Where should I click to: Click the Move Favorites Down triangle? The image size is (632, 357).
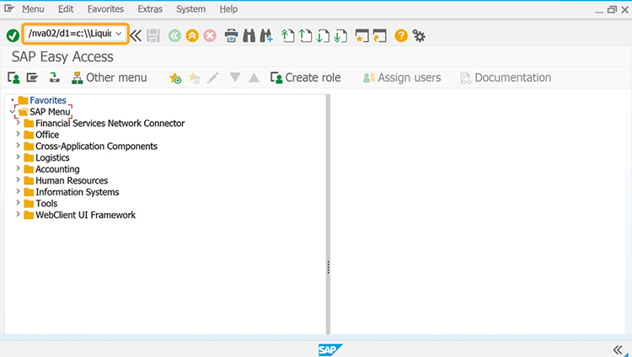[x=235, y=77]
